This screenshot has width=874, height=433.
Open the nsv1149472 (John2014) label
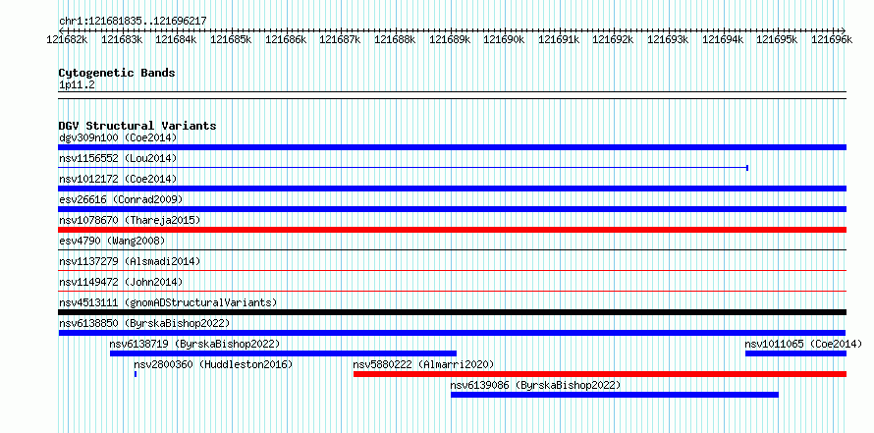(121, 282)
